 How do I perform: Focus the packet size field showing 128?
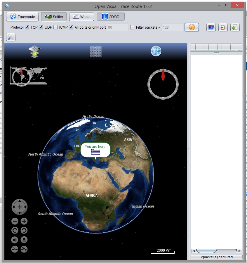[x=172, y=27]
